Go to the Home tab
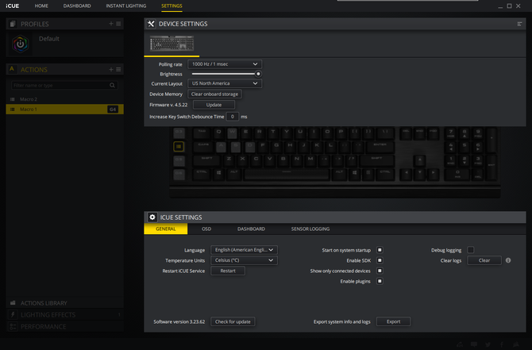Viewport: 532px width, 350px height. point(41,6)
